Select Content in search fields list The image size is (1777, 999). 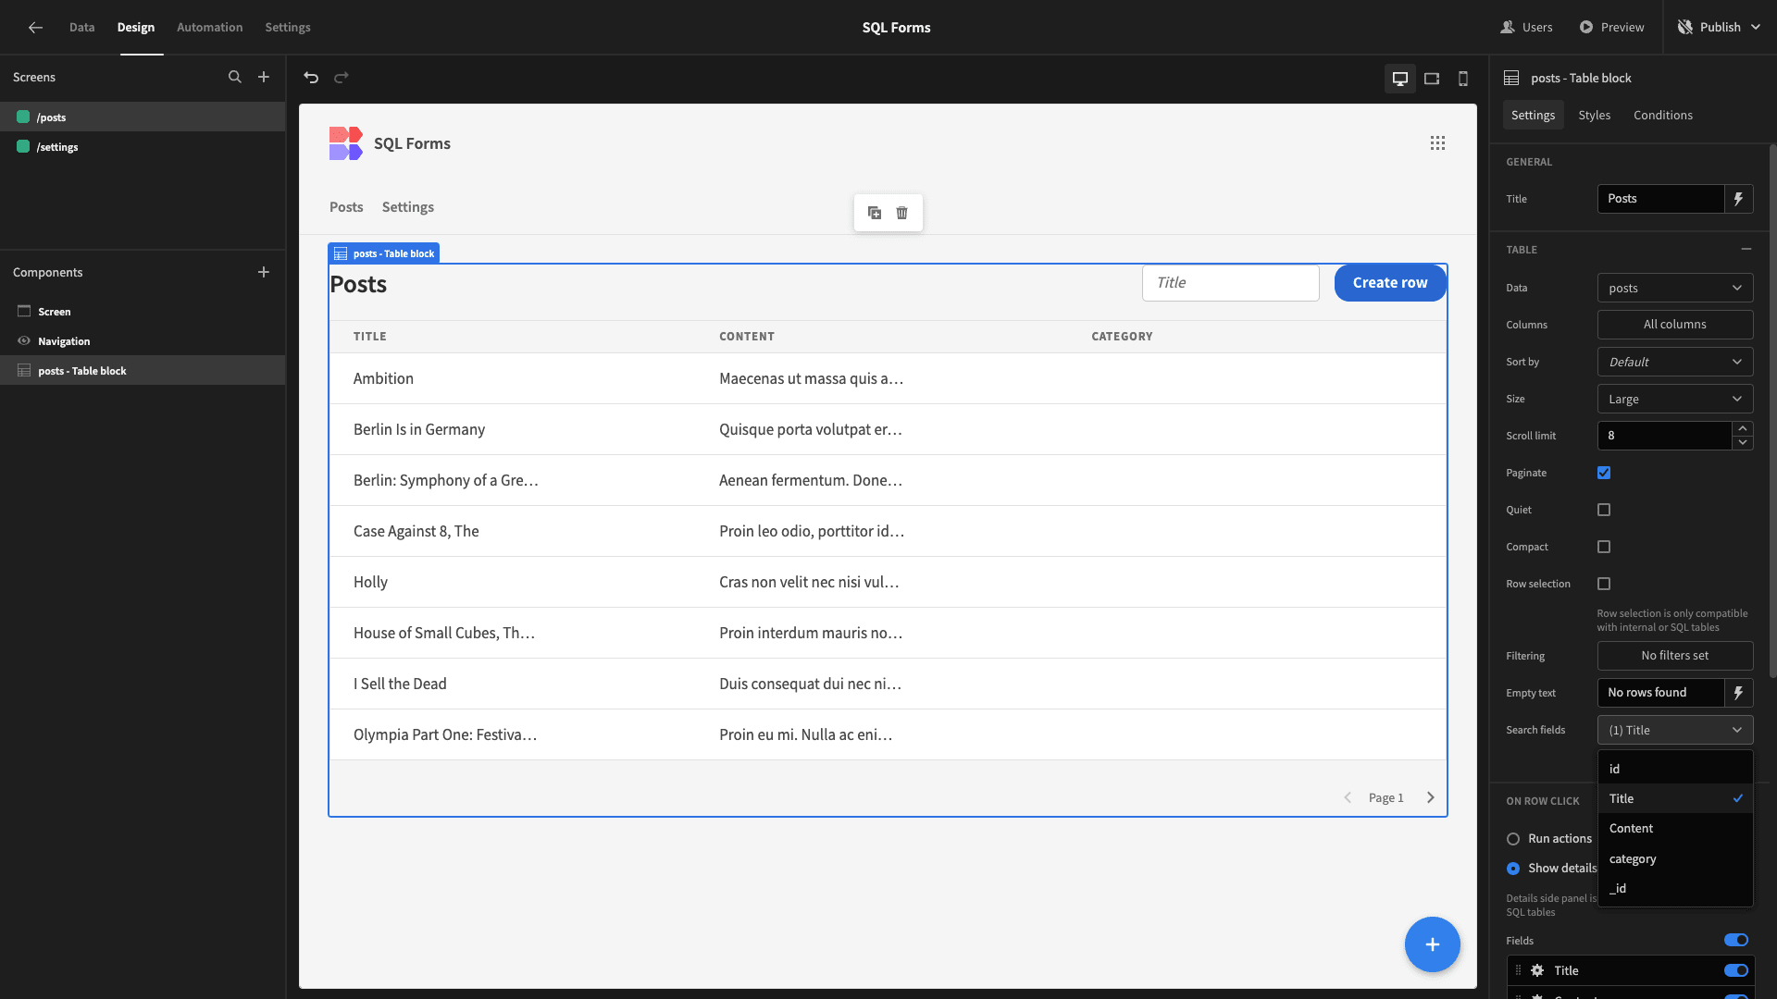(x=1631, y=829)
